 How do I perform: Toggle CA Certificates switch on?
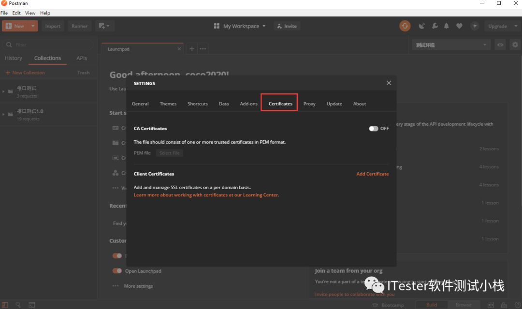click(373, 129)
